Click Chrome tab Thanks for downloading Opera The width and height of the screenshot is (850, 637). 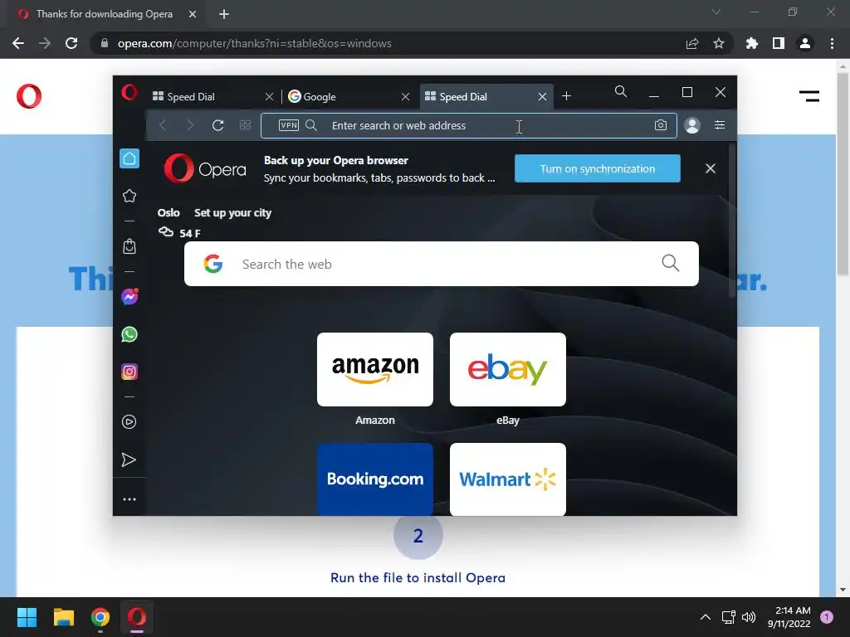click(x=103, y=14)
